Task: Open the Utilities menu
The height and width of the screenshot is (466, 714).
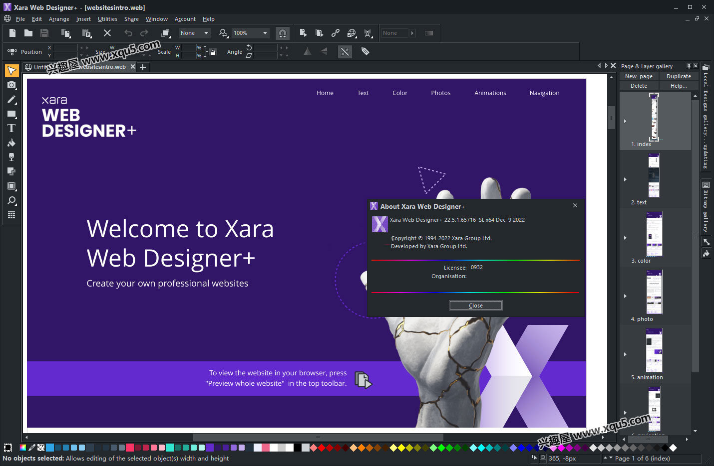Action: pyautogui.click(x=107, y=19)
